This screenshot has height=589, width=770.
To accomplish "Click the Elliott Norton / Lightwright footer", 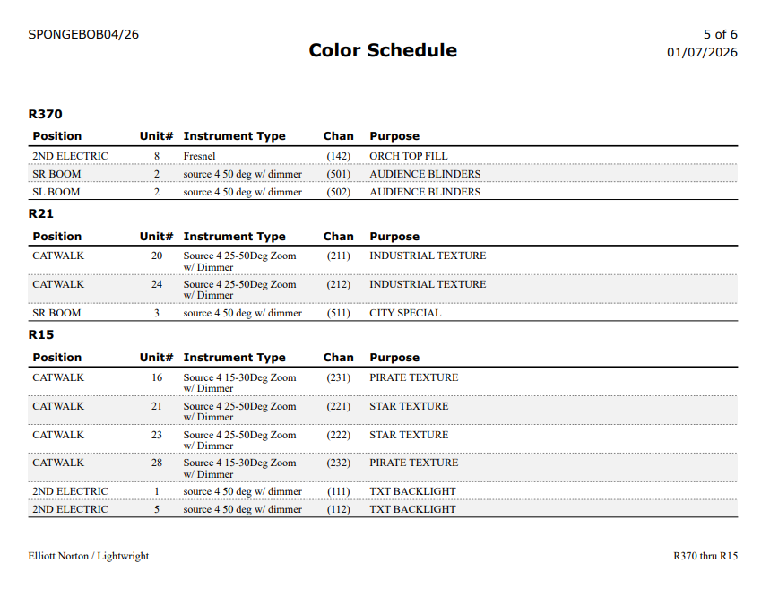I will 89,556.
